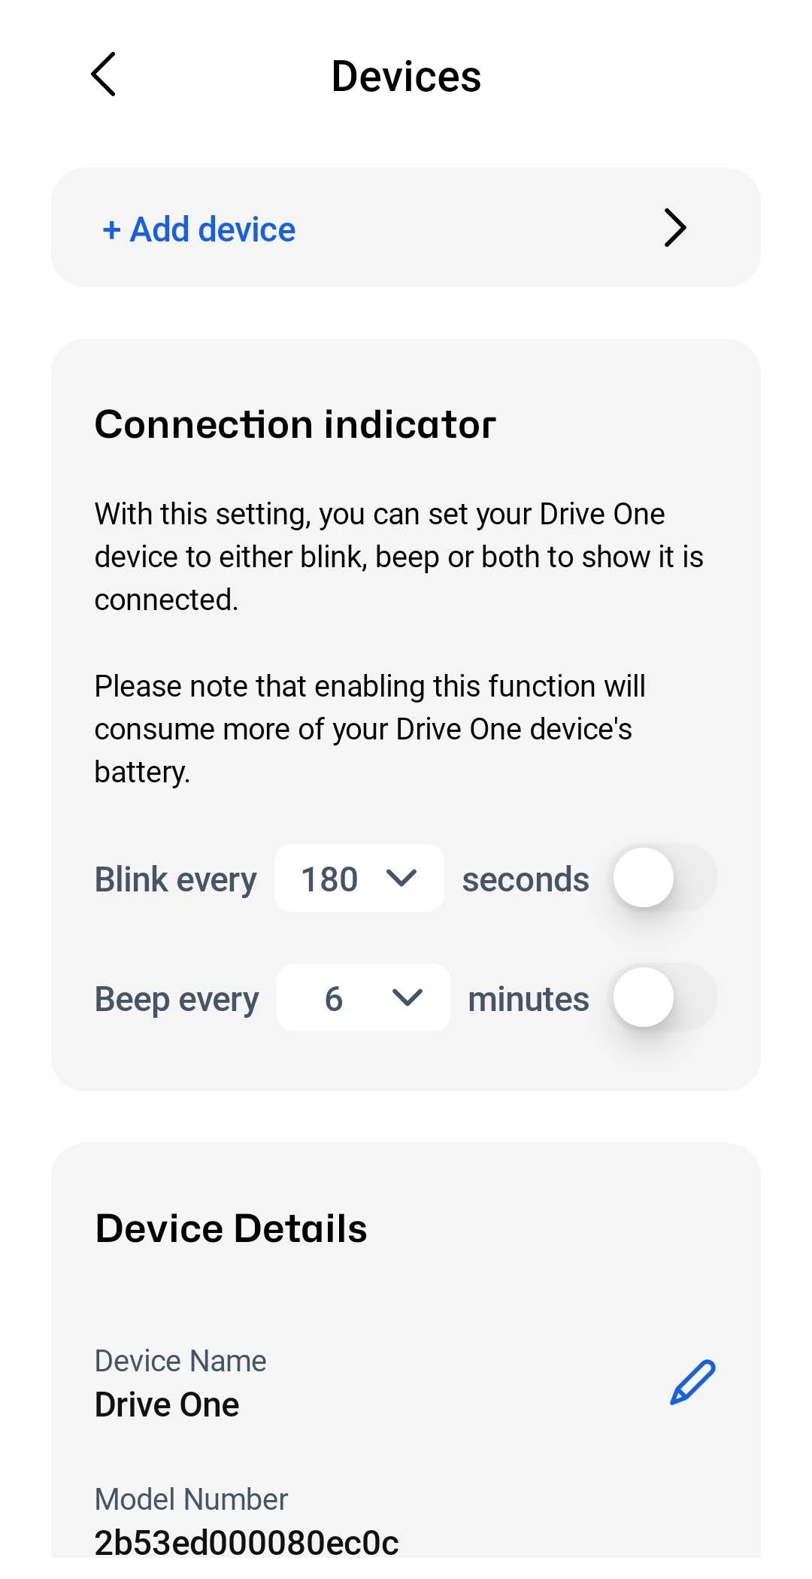
Task: Tap the "Drive One" device name value
Action: click(167, 1404)
